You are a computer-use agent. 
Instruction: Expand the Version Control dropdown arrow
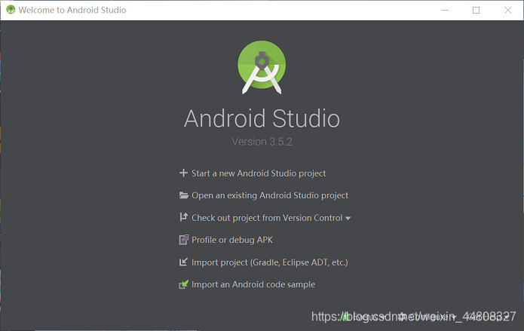click(x=348, y=219)
